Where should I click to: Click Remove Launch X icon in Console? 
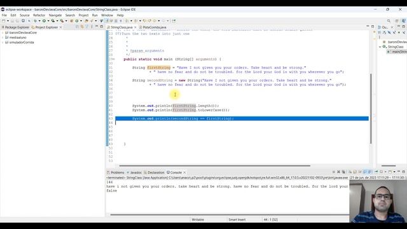(x=338, y=172)
